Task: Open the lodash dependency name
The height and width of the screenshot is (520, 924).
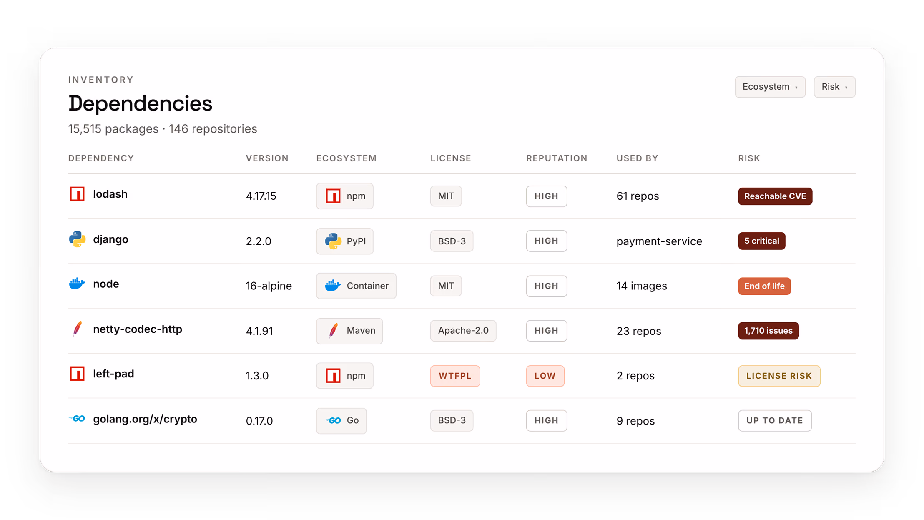Action: point(110,194)
